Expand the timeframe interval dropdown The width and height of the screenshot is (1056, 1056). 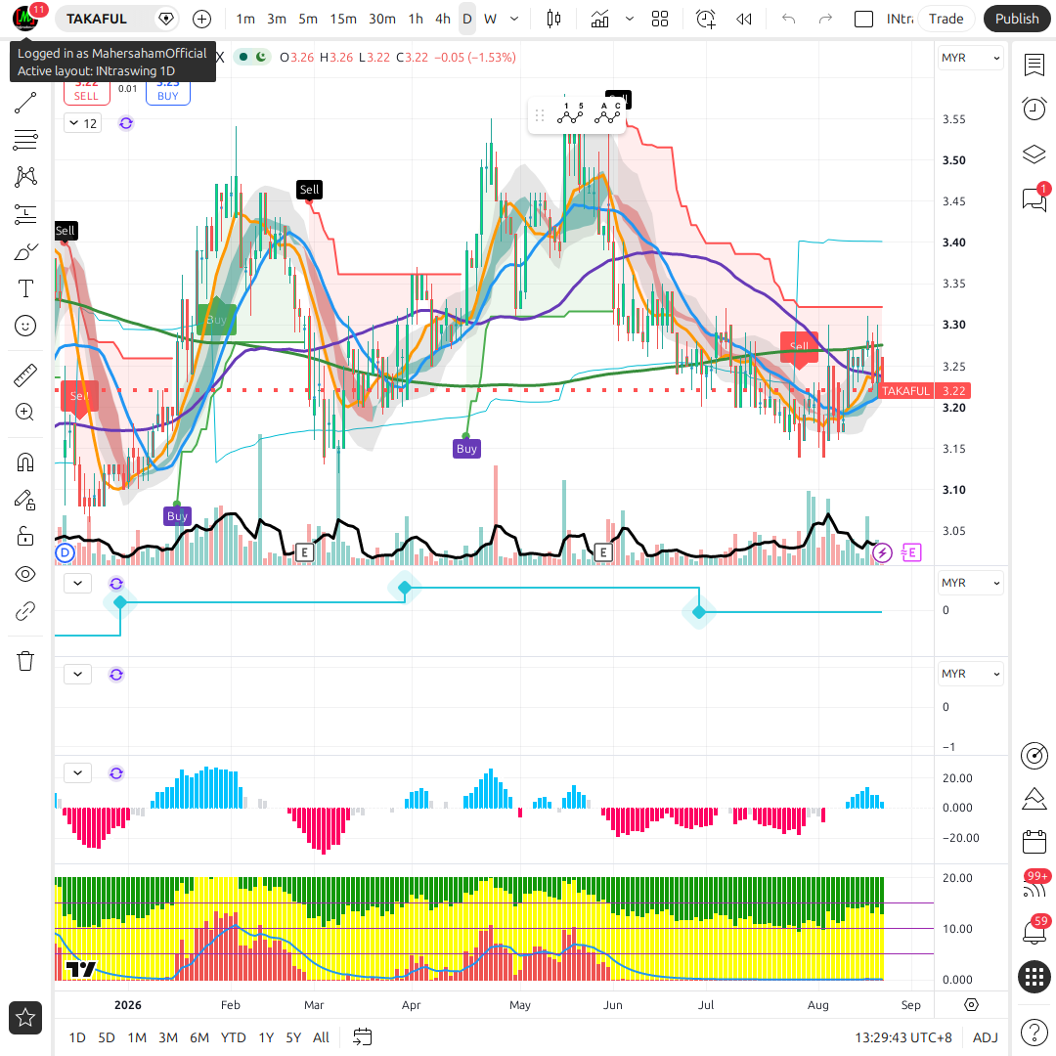(514, 19)
